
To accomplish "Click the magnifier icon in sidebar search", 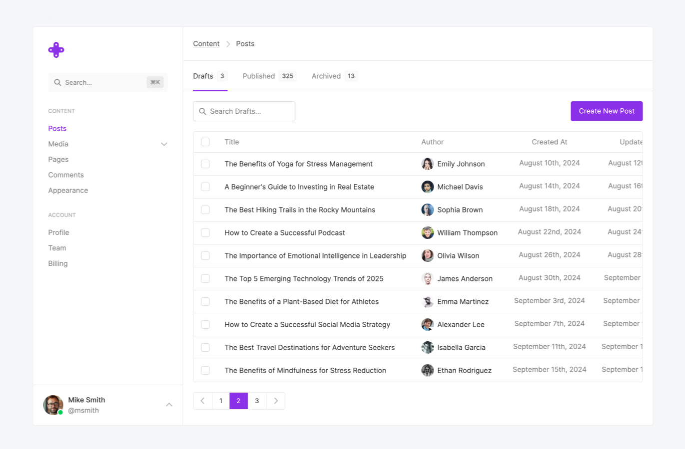I will coord(57,82).
